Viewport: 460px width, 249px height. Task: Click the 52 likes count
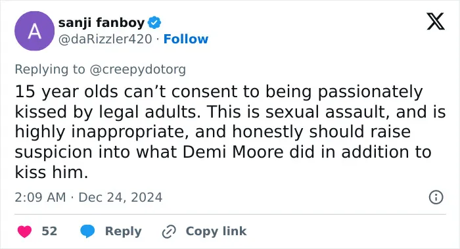point(49,231)
